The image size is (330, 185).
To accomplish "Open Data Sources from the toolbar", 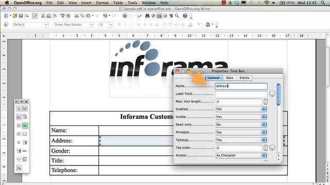I will click(165, 16).
